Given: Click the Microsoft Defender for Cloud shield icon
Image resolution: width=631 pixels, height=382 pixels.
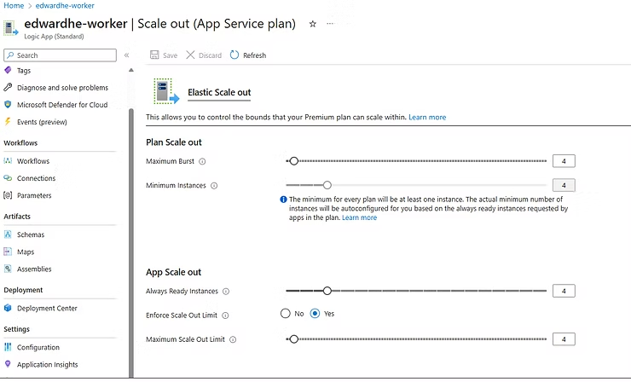Looking at the screenshot, I should point(8,105).
